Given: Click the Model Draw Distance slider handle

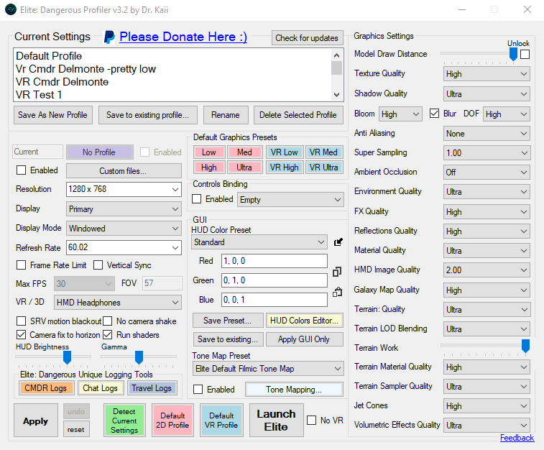Looking at the screenshot, I should click(513, 55).
